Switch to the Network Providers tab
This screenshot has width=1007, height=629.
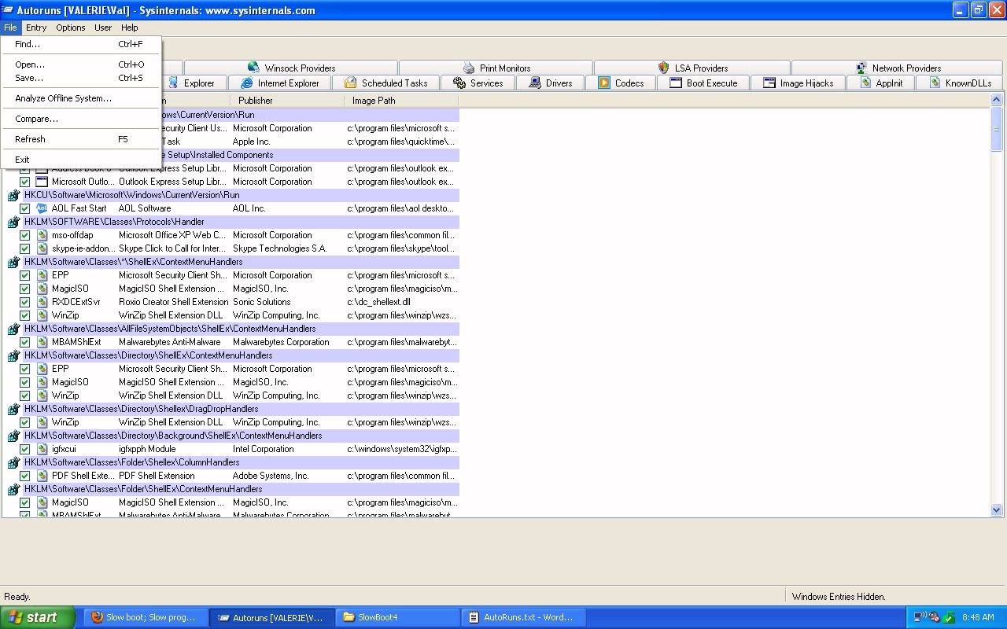coord(898,68)
